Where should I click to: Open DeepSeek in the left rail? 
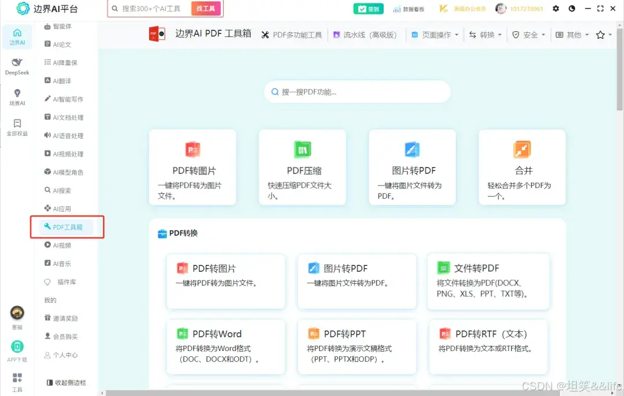click(x=17, y=66)
